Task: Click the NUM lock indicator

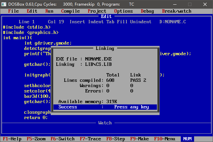Action: click(187, 139)
